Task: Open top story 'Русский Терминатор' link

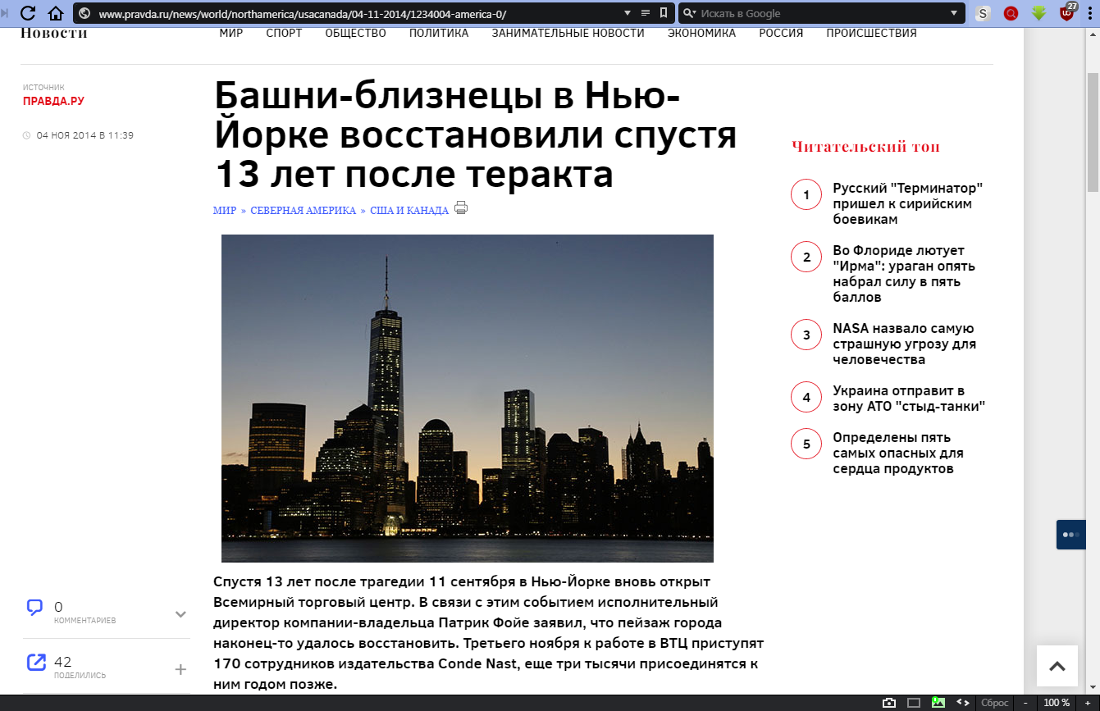Action: click(908, 203)
